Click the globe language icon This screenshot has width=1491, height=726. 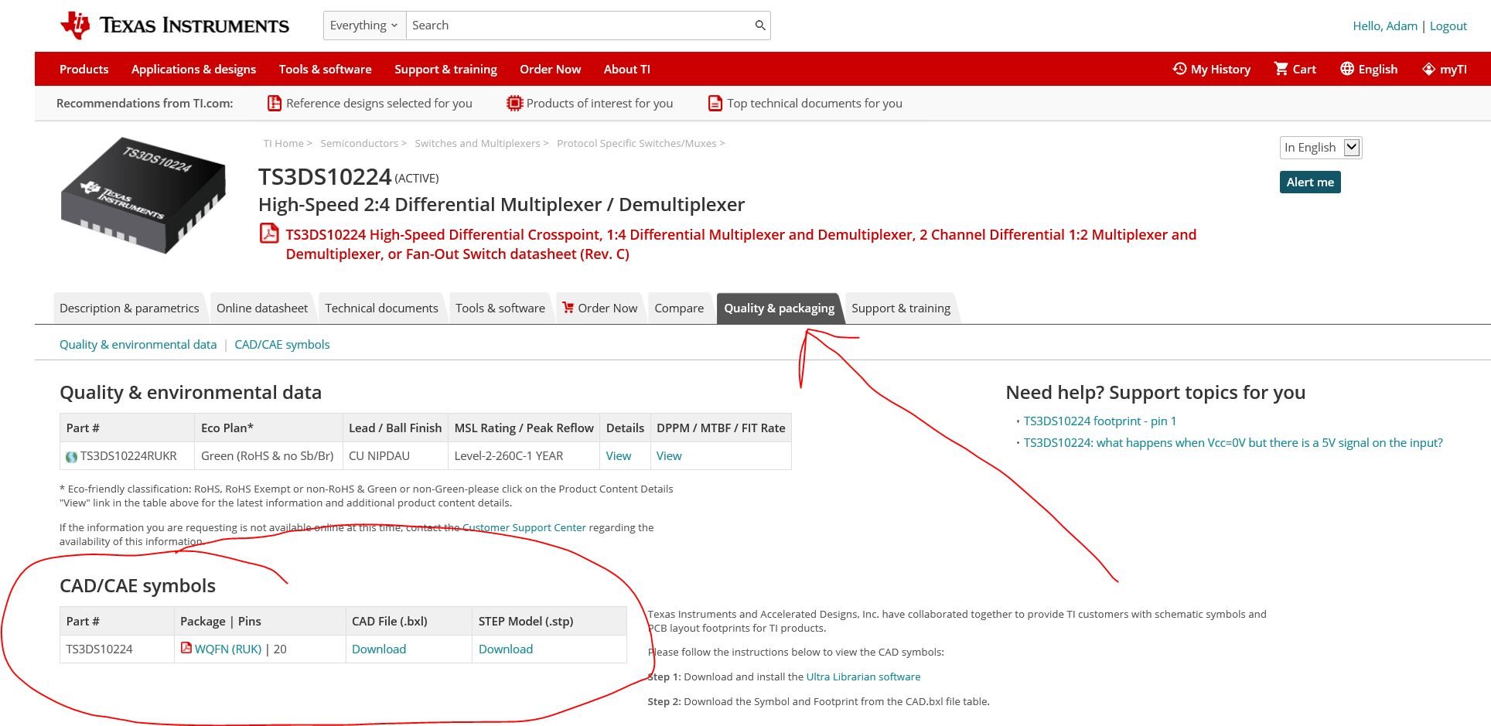coord(1347,69)
